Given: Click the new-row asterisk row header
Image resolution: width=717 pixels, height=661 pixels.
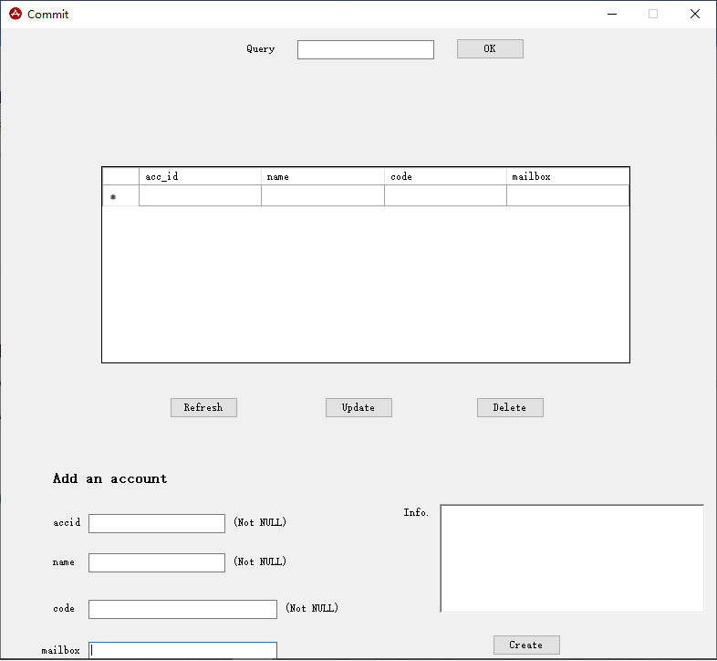Looking at the screenshot, I should (x=120, y=196).
